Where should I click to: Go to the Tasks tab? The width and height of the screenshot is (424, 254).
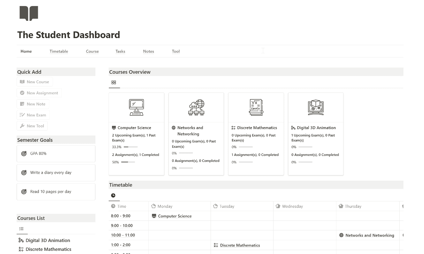click(120, 51)
